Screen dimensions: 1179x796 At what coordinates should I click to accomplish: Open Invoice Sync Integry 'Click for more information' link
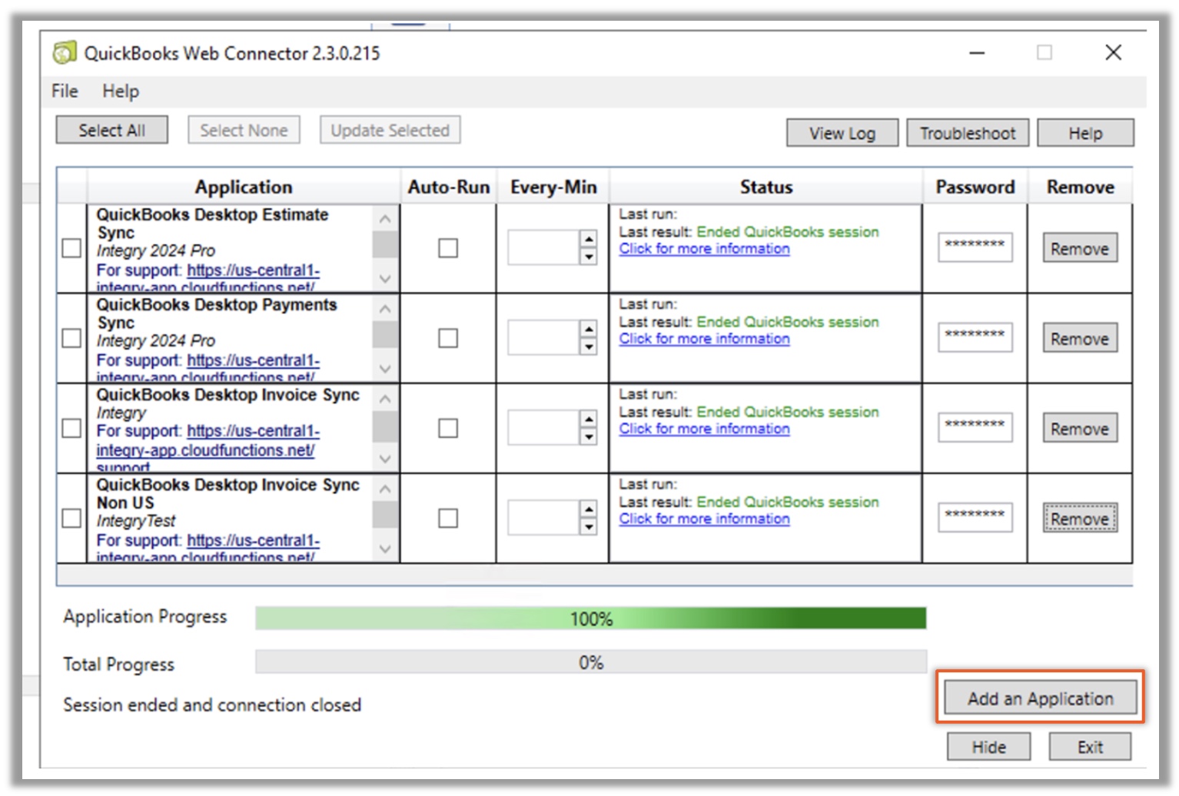coord(704,429)
